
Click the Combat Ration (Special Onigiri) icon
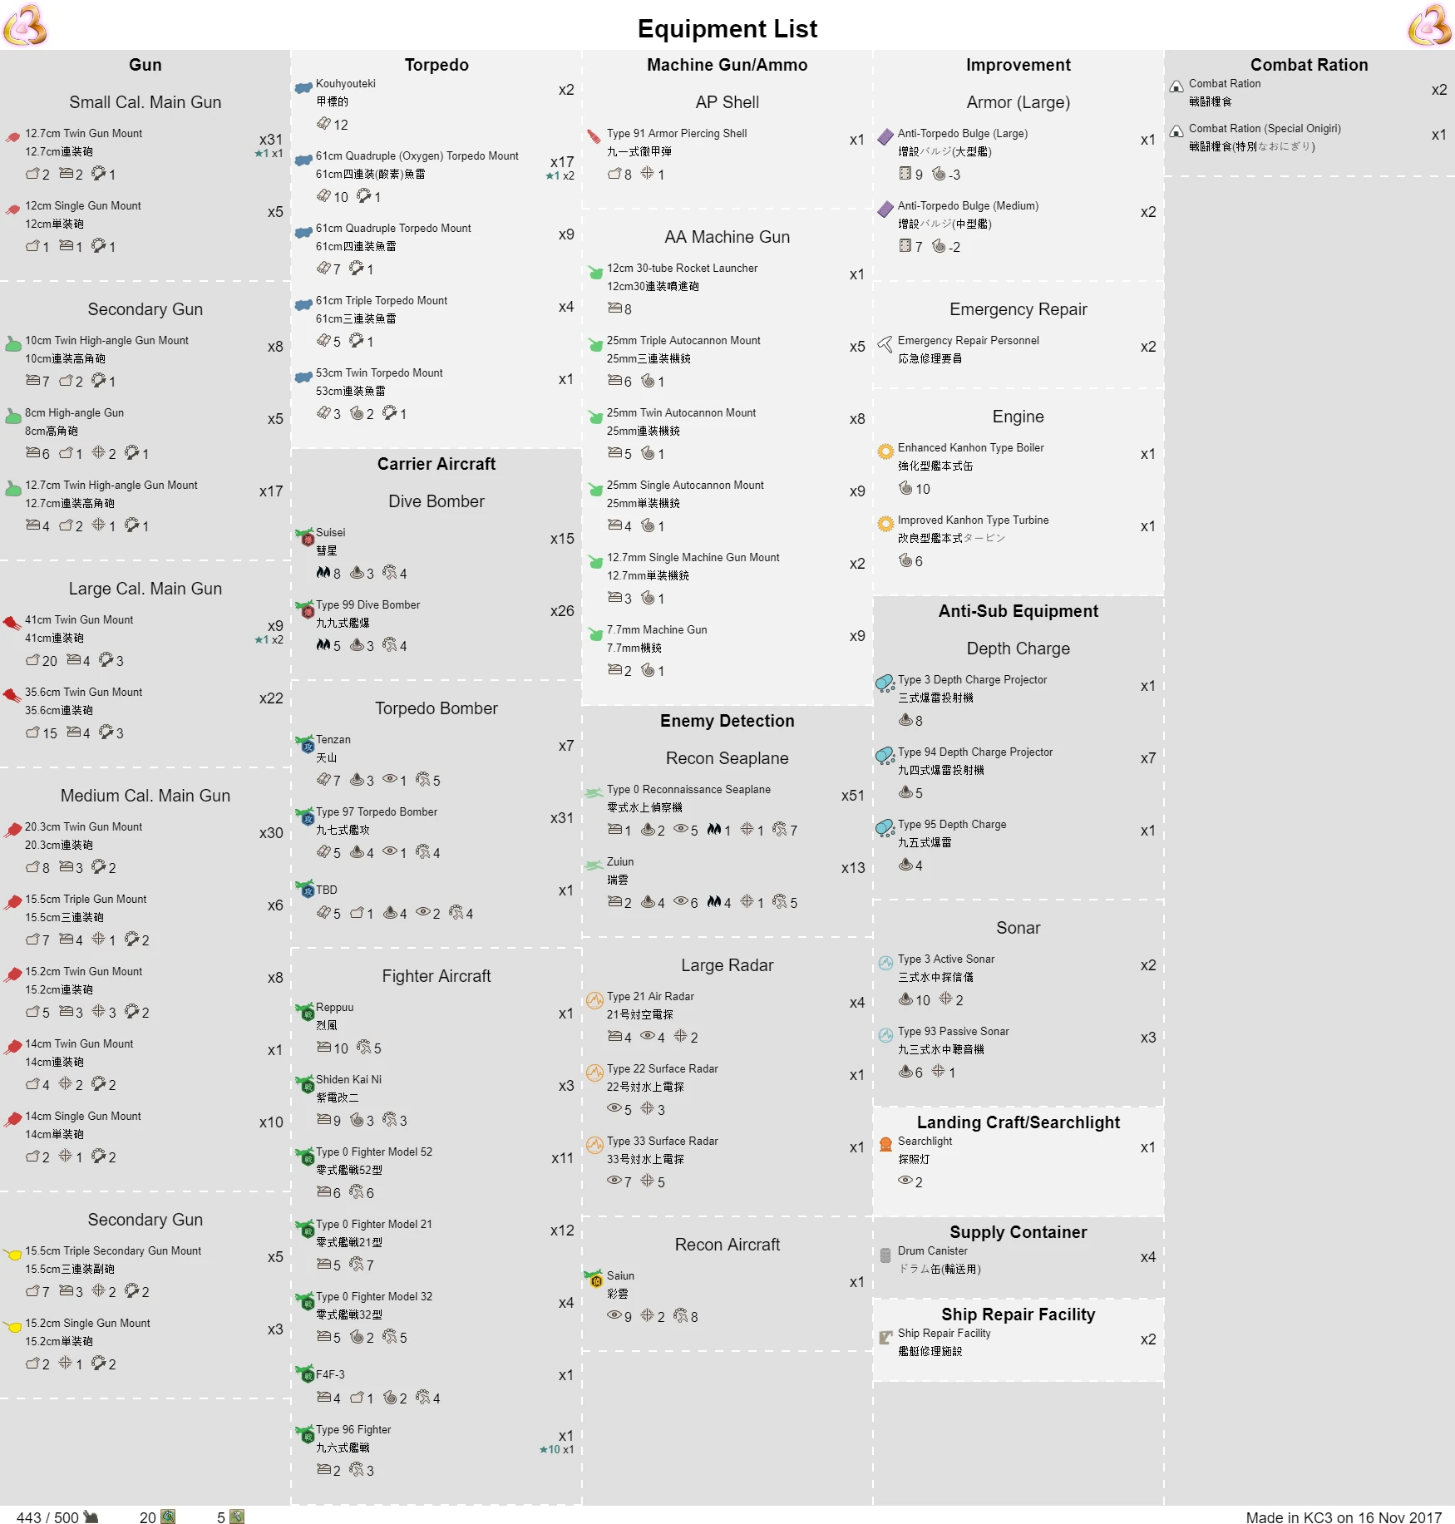point(1176,132)
